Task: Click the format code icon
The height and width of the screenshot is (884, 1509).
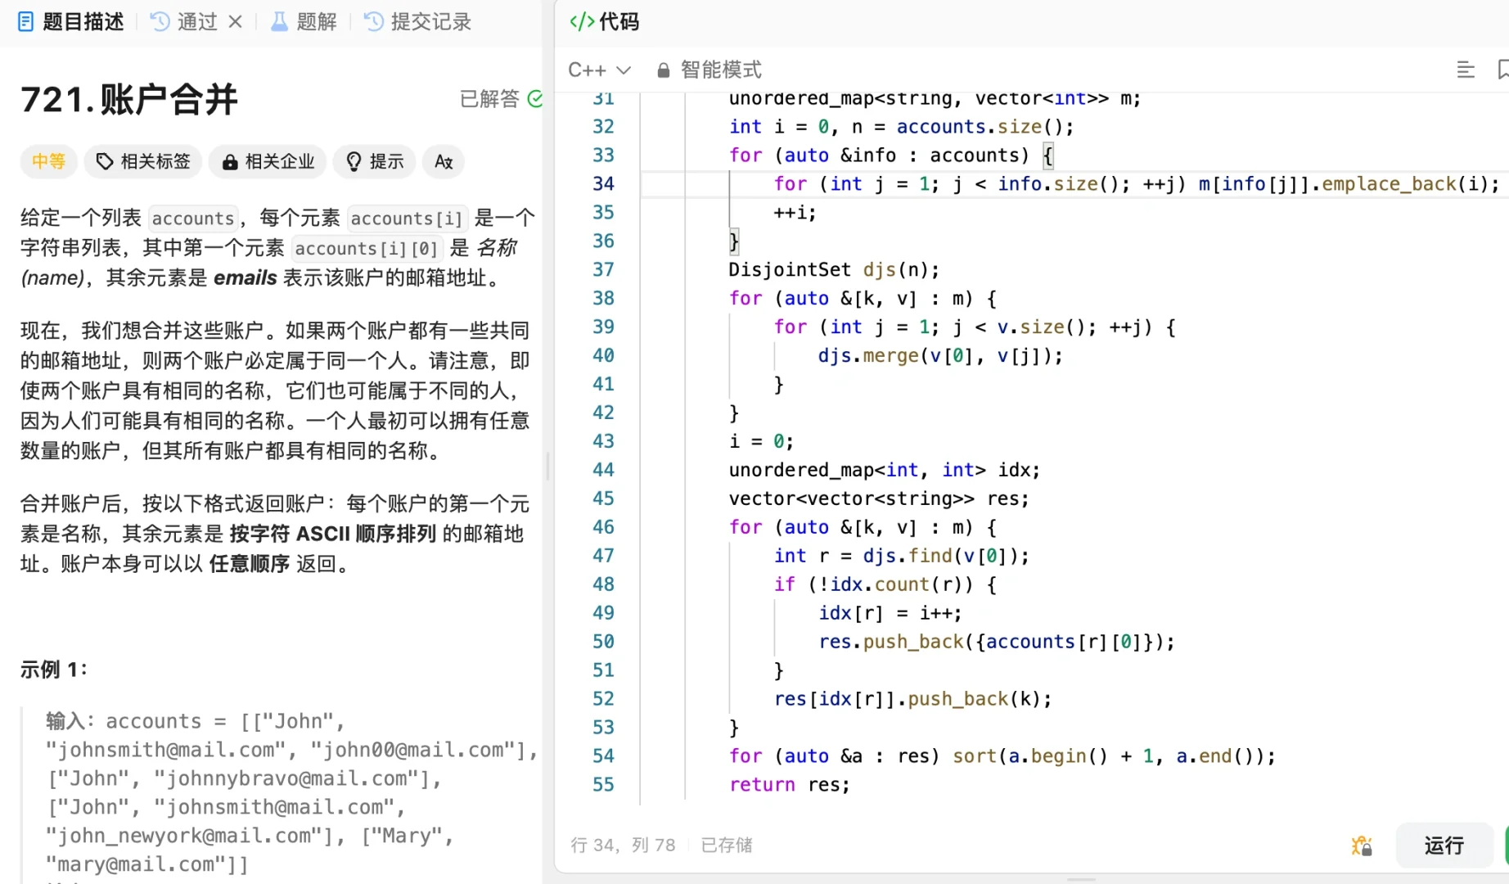Action: click(x=1466, y=70)
